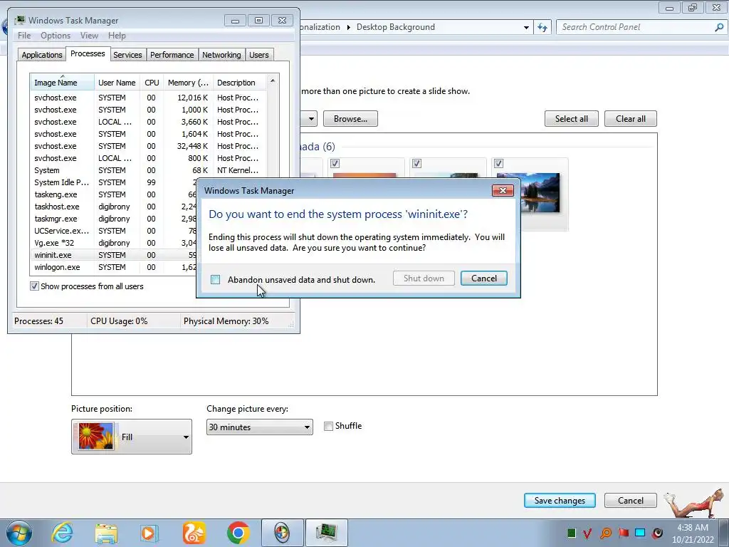Click the red V tray icon
This screenshot has width=729, height=547.
(587, 533)
